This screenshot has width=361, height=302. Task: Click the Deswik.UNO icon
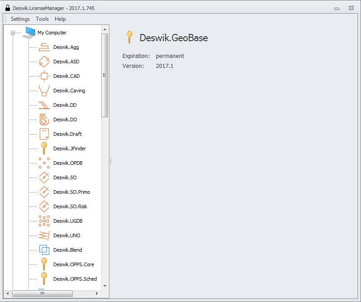[x=44, y=235]
